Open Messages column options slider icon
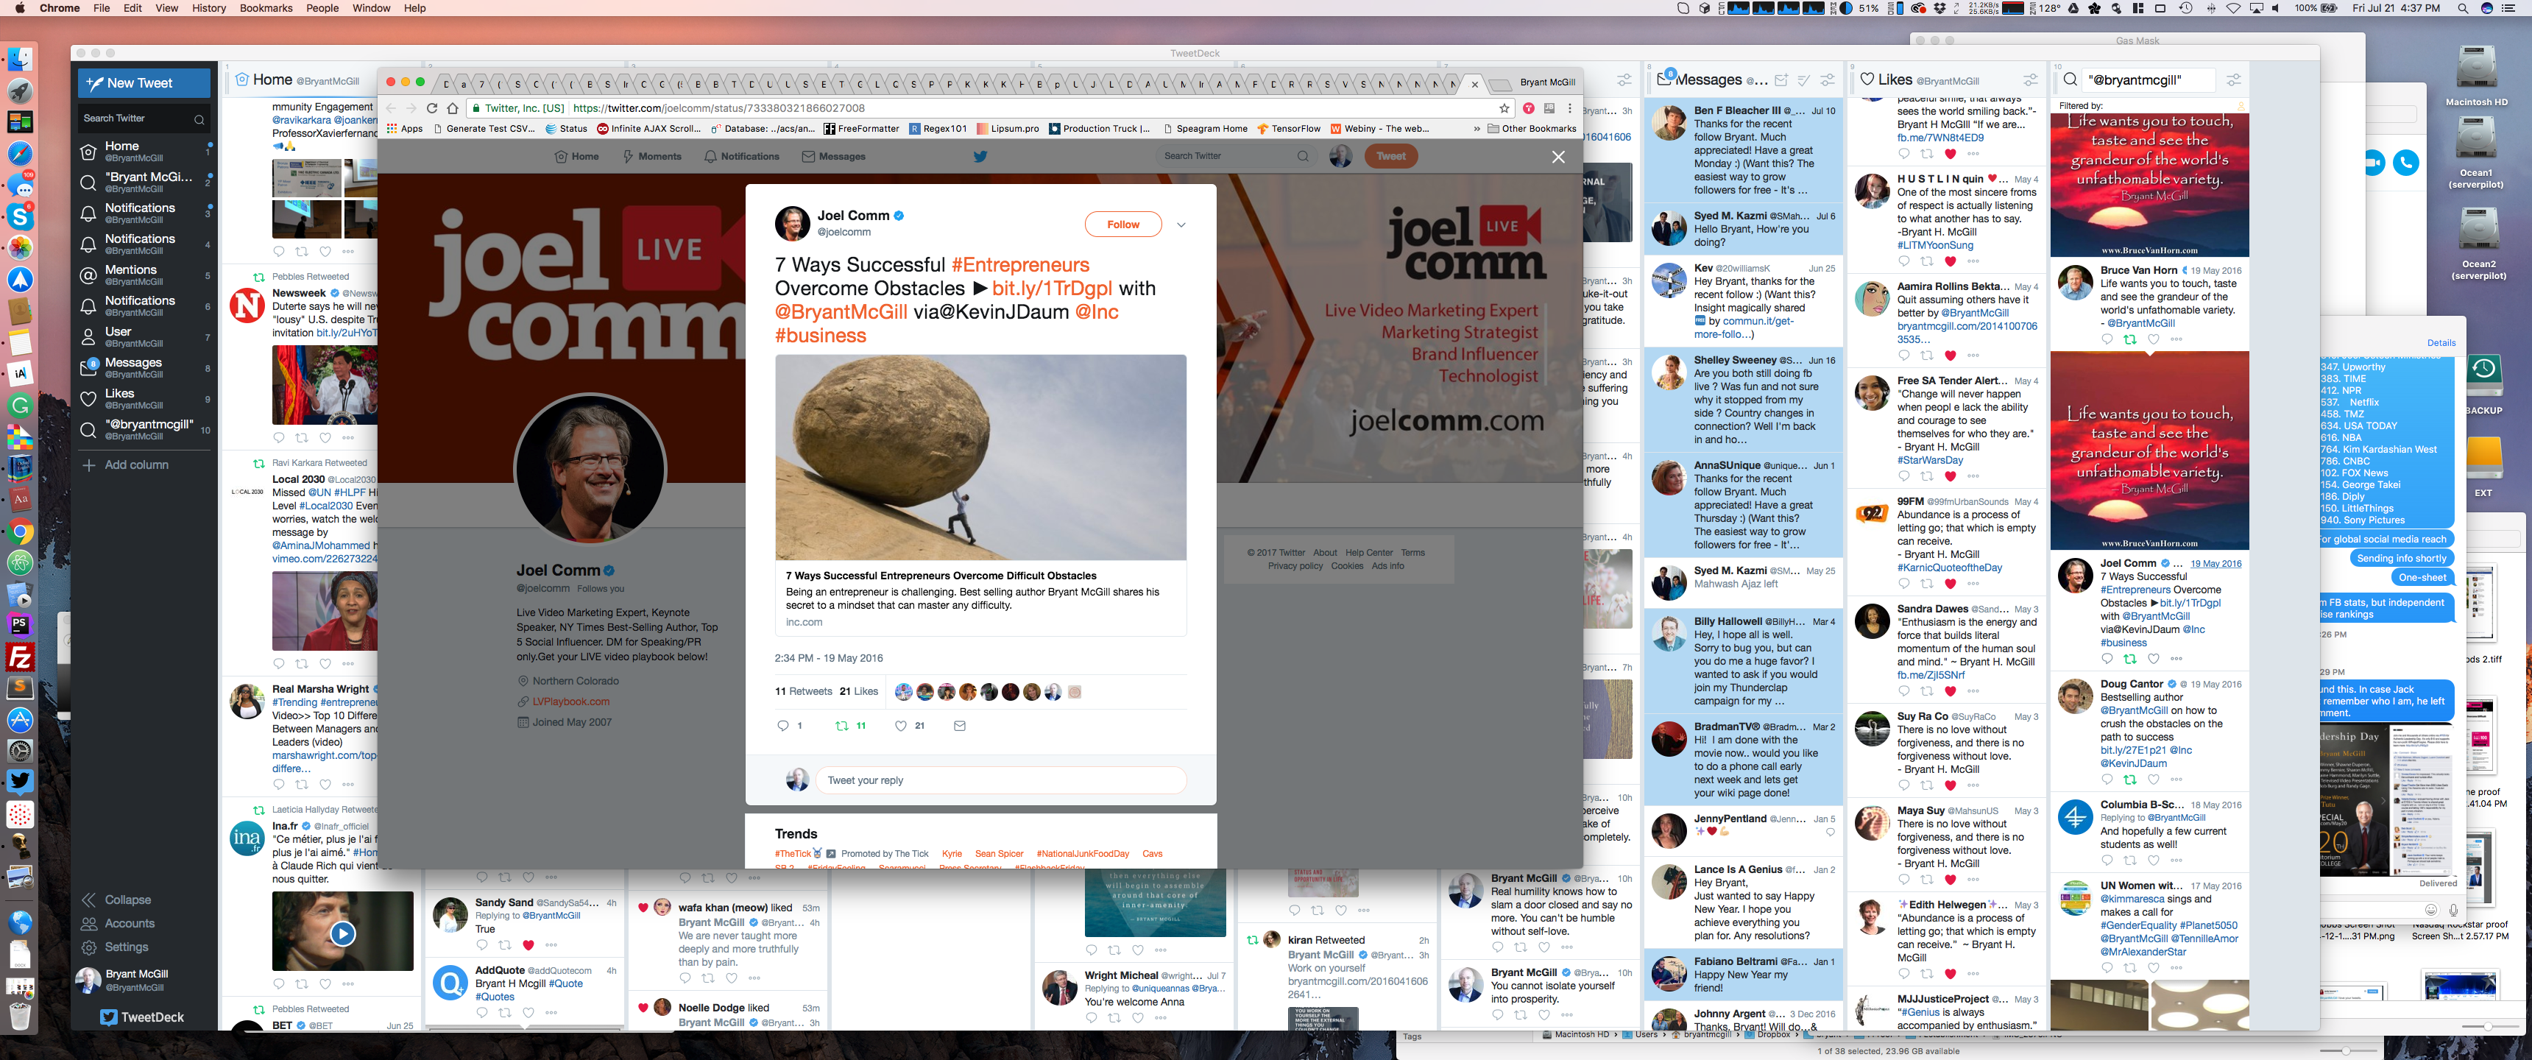Image resolution: width=2532 pixels, height=1060 pixels. 1828,81
